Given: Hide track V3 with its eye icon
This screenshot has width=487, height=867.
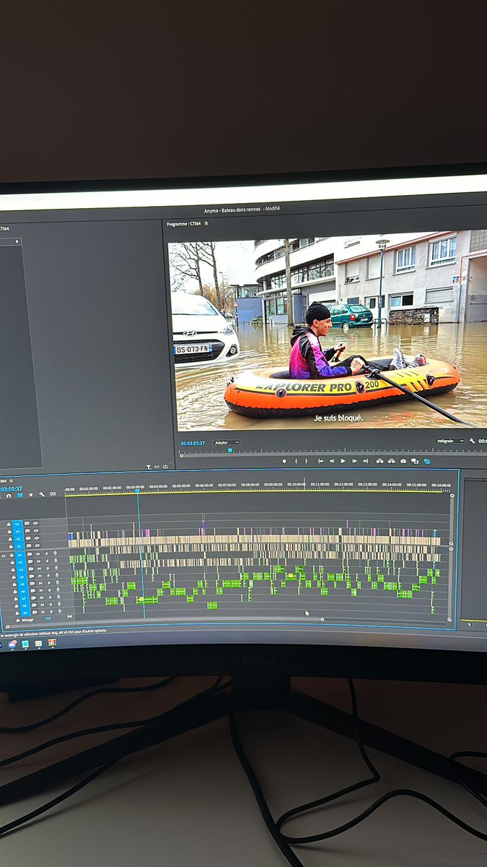Looking at the screenshot, I should 36,530.
